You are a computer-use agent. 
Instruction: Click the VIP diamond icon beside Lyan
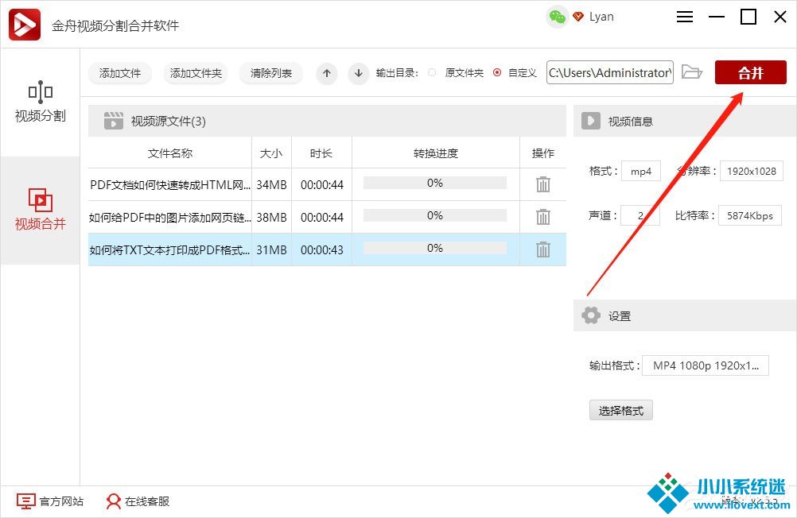pos(578,17)
